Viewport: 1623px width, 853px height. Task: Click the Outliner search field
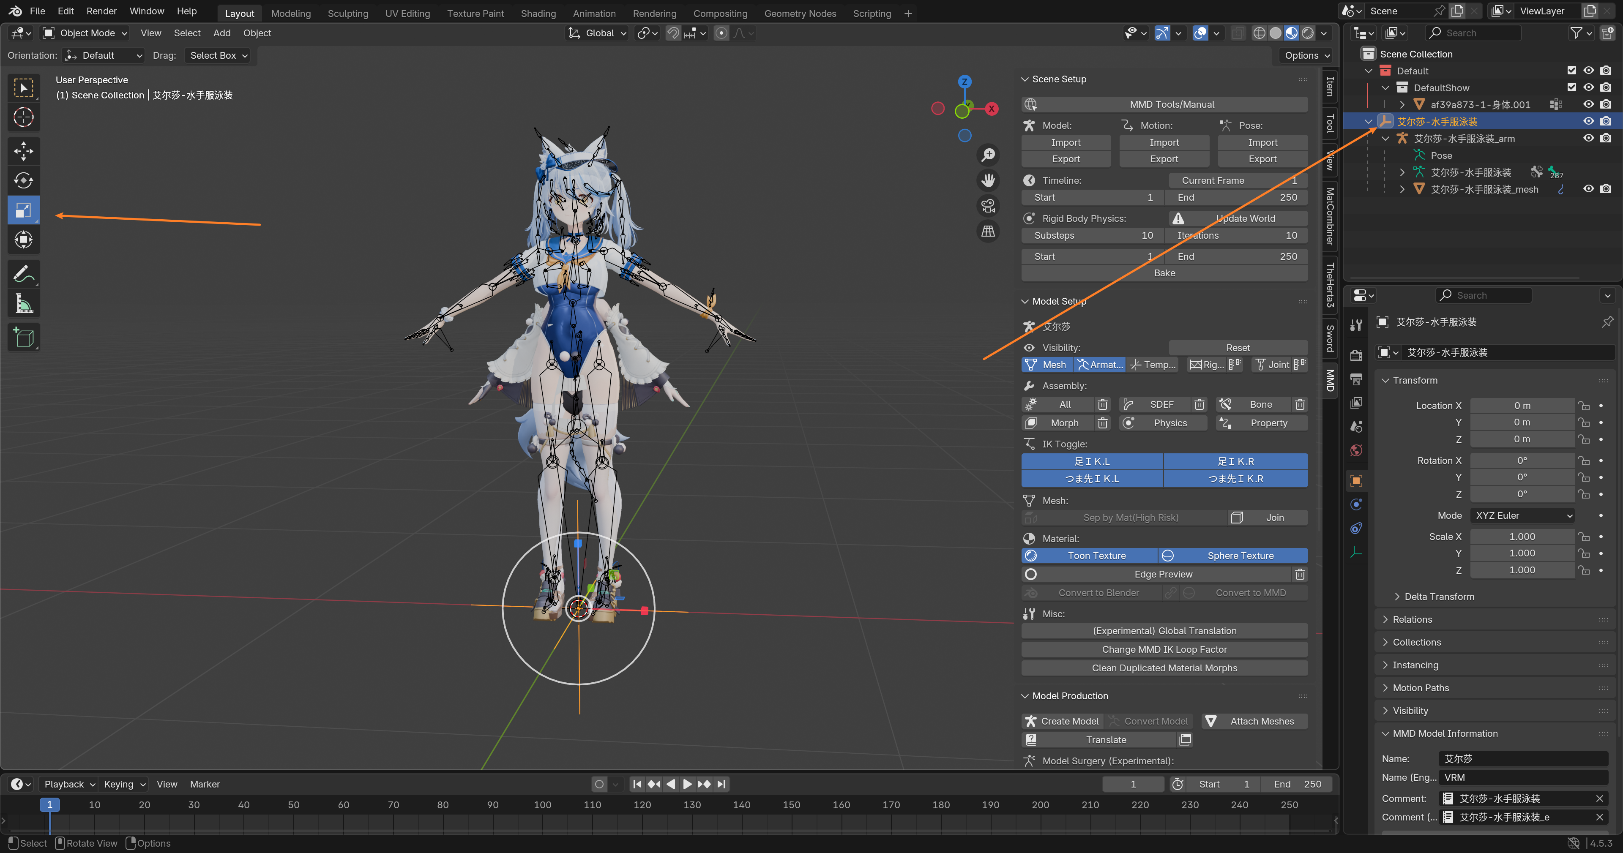point(1473,33)
